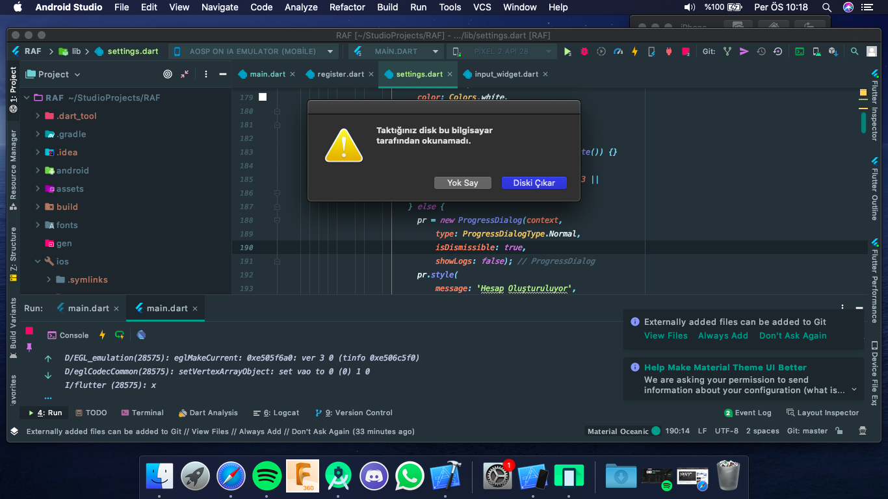Click the Git commit arrow icon

coord(744,51)
